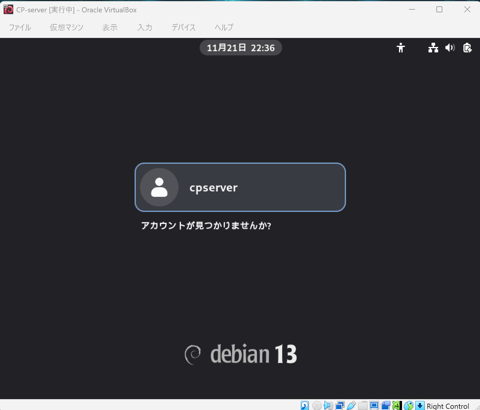480x410 pixels.
Task: Open the 表示 menu
Action: pyautogui.click(x=110, y=27)
